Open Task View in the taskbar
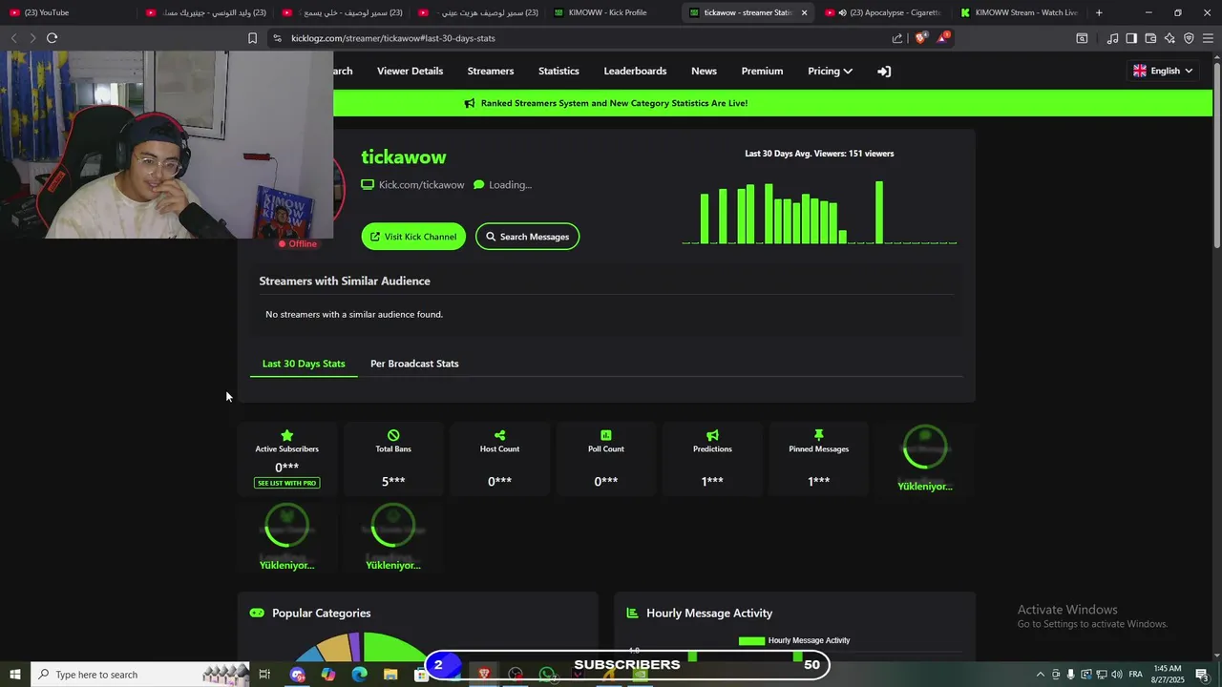The height and width of the screenshot is (687, 1222). 265,675
